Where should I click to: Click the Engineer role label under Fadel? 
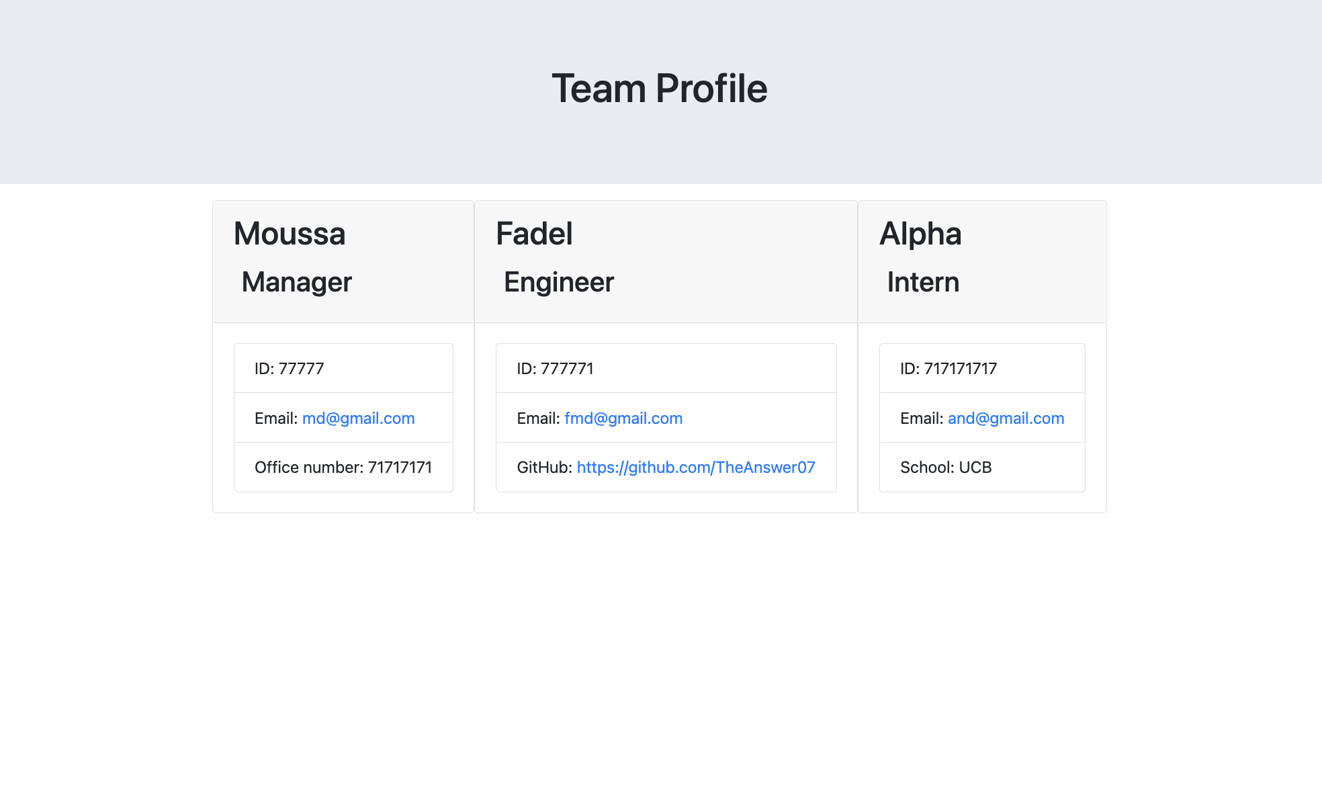click(x=558, y=282)
